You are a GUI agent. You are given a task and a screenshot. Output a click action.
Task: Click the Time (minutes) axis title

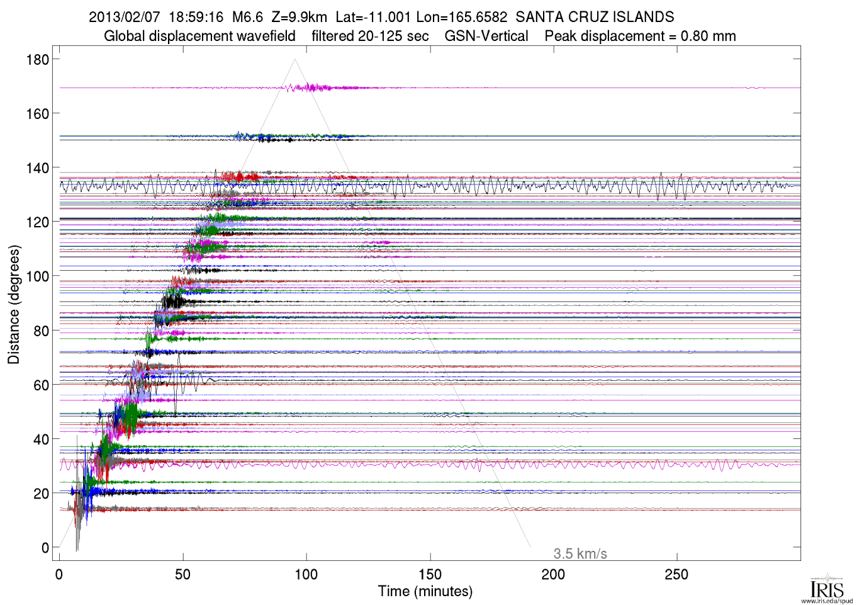point(425,592)
